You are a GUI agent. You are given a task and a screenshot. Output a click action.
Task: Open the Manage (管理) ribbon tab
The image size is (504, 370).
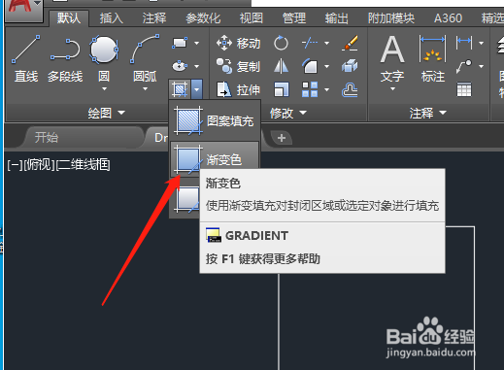coord(293,18)
